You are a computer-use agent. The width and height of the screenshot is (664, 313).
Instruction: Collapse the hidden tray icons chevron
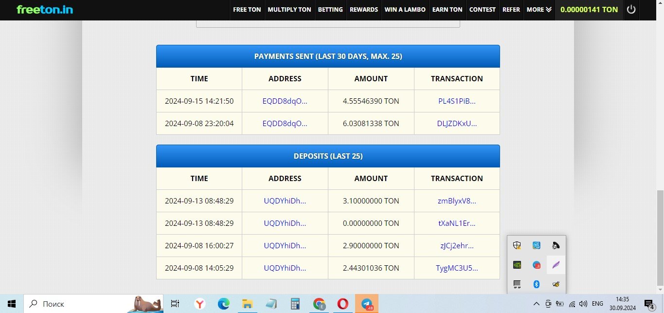(537, 304)
